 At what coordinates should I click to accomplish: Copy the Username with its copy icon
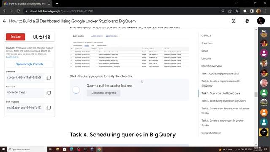pos(49,78)
